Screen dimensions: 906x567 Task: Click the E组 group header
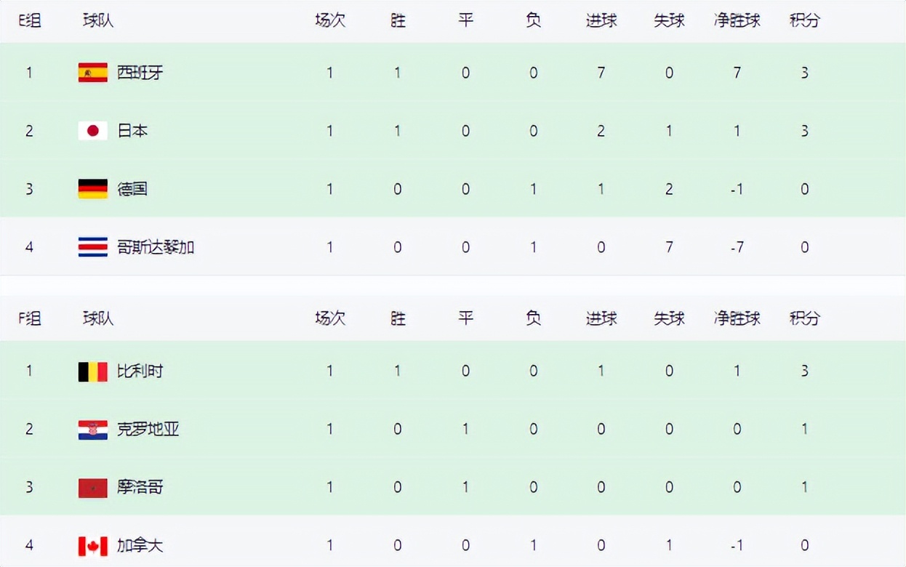[x=30, y=21]
